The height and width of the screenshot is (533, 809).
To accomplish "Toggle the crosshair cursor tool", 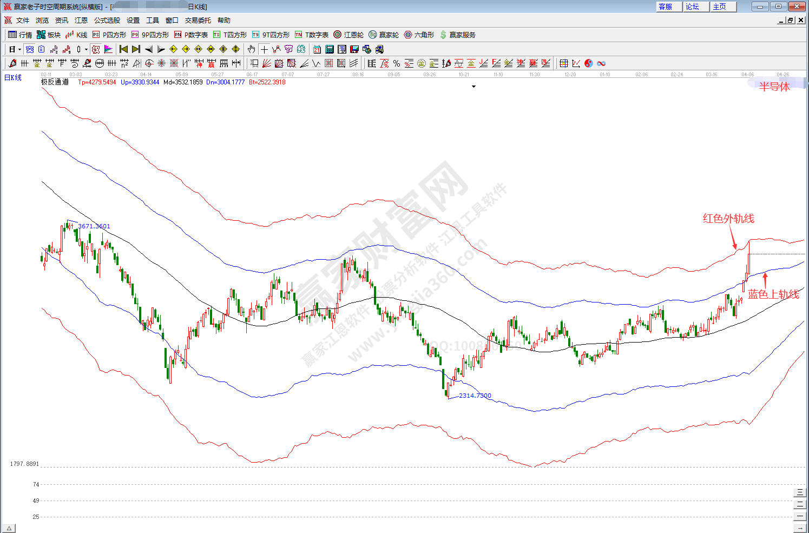I will (264, 49).
